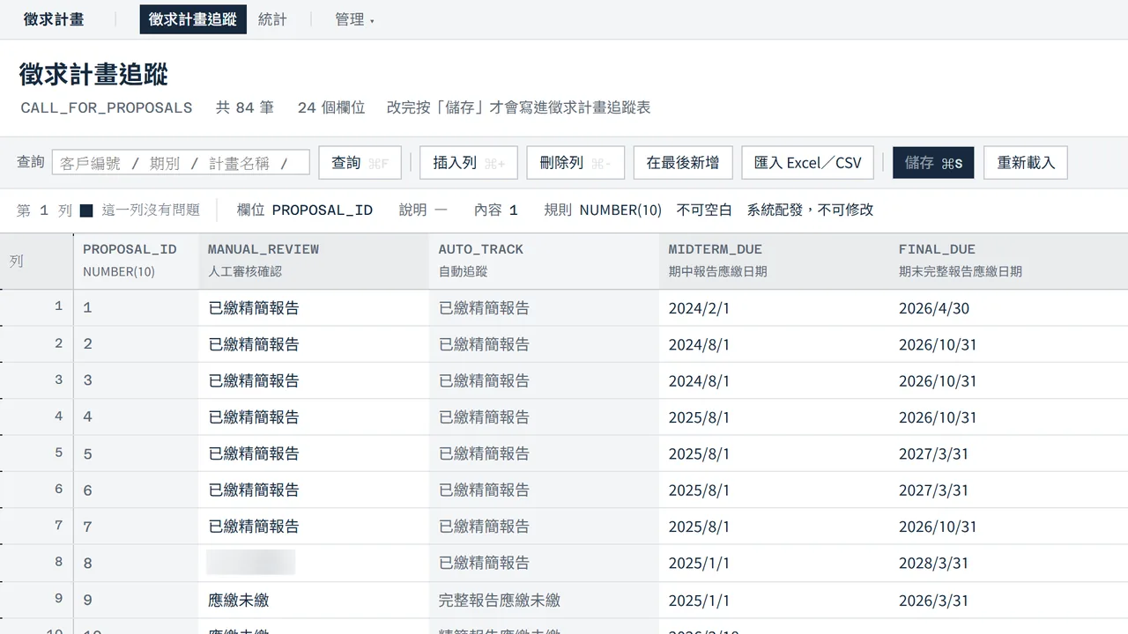Click the 系統配發，不可修改 rule text
Image resolution: width=1128 pixels, height=634 pixels.
811,210
